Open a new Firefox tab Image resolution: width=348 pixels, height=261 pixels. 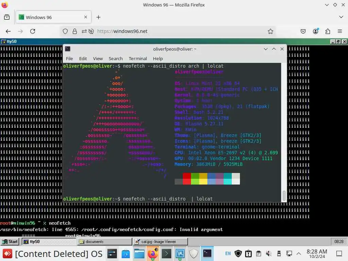tap(98, 17)
